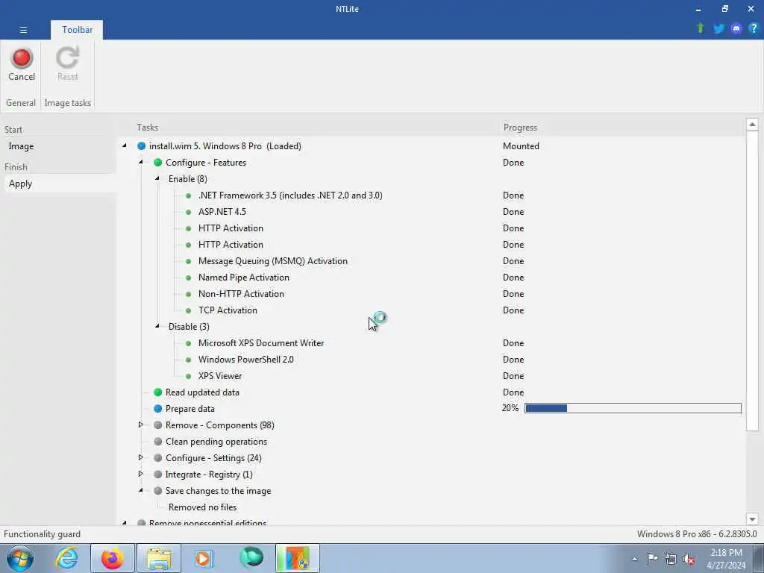Launch Firefox from taskbar
Screen dimensions: 764x573
coord(112,558)
